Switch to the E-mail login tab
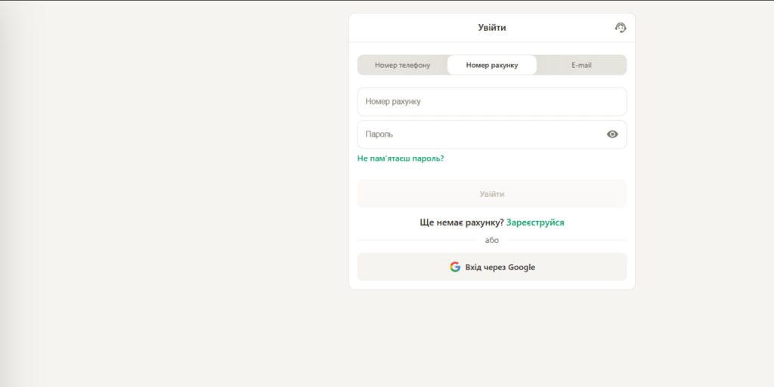 (x=581, y=65)
